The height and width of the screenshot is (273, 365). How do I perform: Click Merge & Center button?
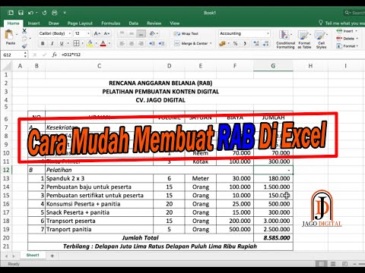pos(191,43)
